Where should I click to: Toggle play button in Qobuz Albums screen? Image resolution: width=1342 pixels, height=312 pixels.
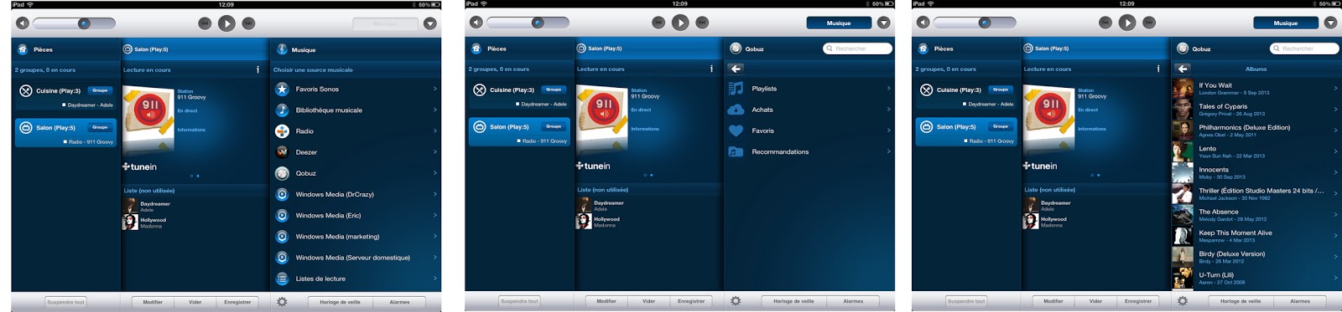click(x=1127, y=23)
